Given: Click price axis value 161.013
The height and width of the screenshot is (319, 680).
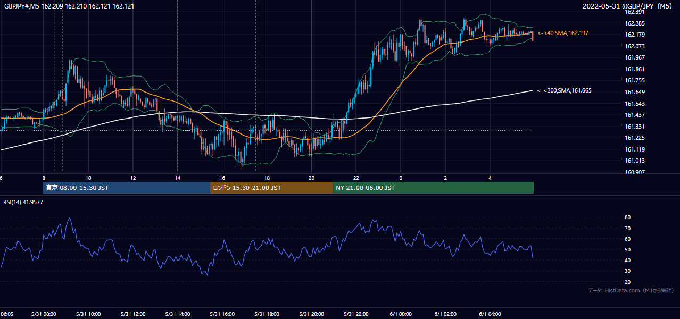Looking at the screenshot, I should (x=634, y=161).
